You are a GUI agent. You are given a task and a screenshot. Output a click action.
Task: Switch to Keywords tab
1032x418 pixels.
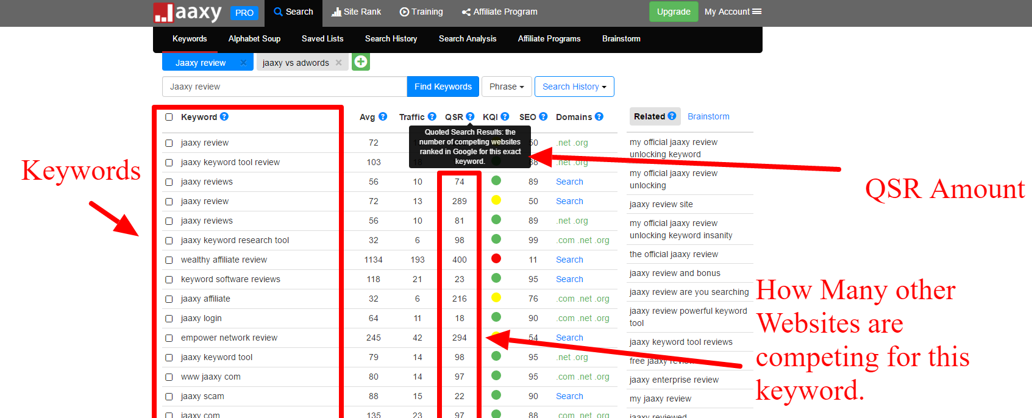tap(190, 38)
